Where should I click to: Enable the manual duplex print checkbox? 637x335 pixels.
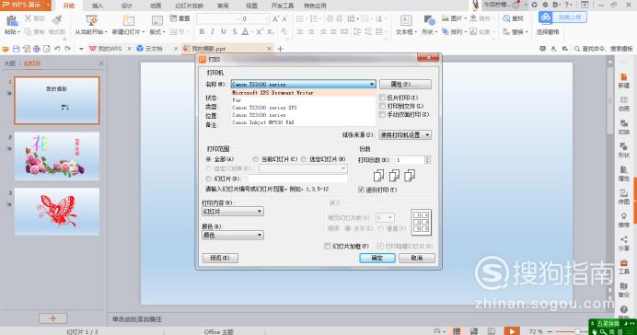click(x=382, y=114)
